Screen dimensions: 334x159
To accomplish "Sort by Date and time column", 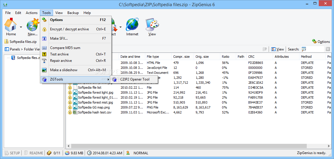I will pyautogui.click(x=132, y=57).
